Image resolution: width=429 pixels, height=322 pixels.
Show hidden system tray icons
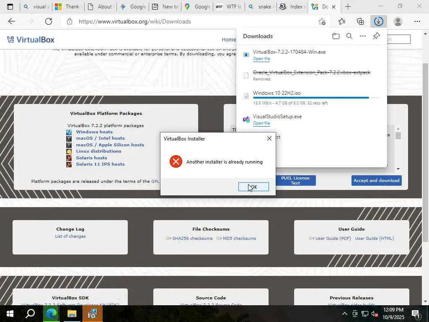345,314
